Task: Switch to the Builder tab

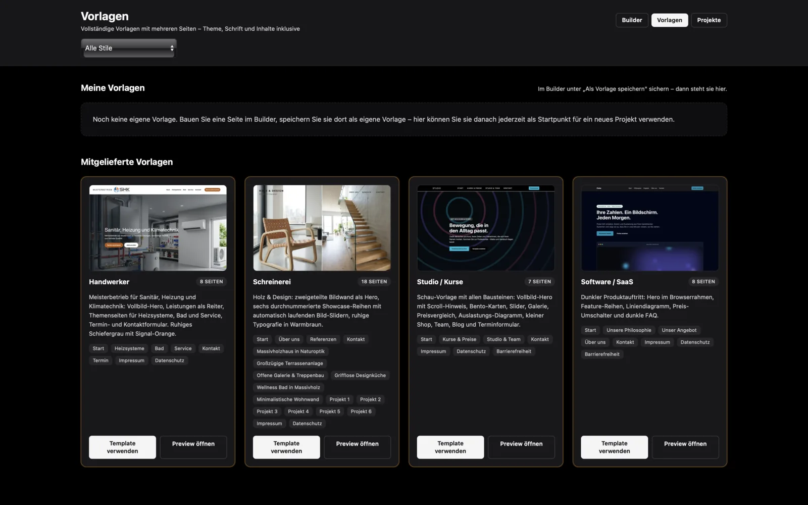Action: click(632, 20)
